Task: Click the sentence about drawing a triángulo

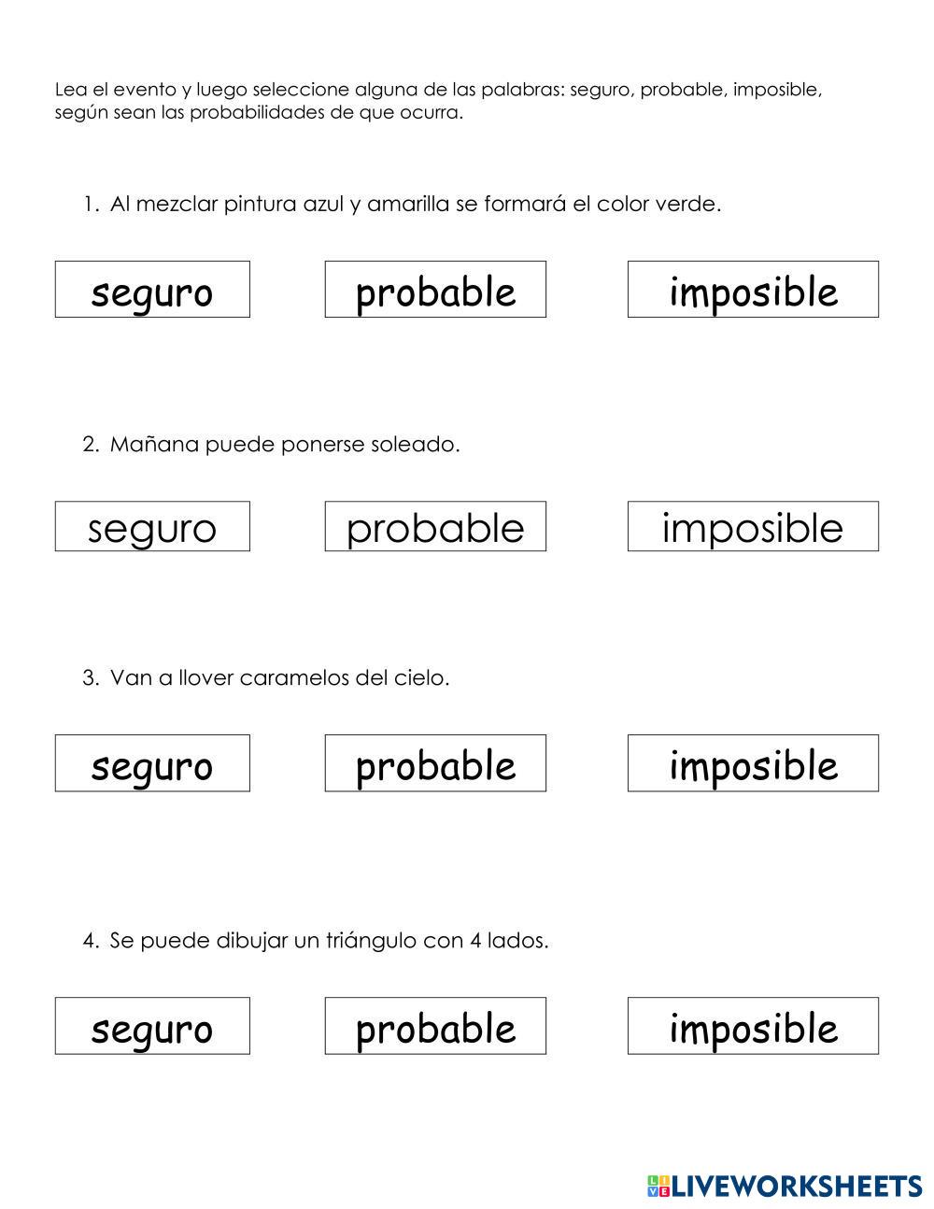Action: tap(329, 940)
